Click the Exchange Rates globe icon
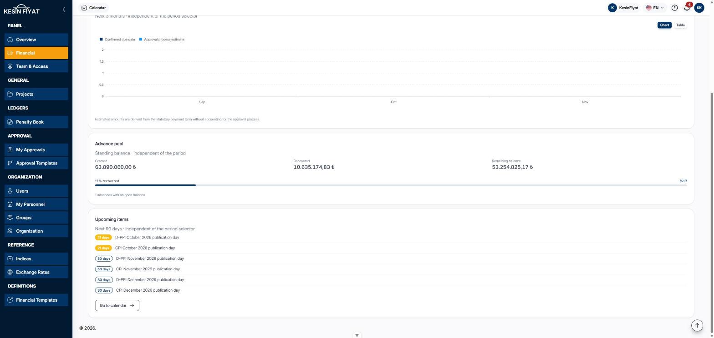Viewport: 714px width, 338px height. pyautogui.click(x=10, y=272)
